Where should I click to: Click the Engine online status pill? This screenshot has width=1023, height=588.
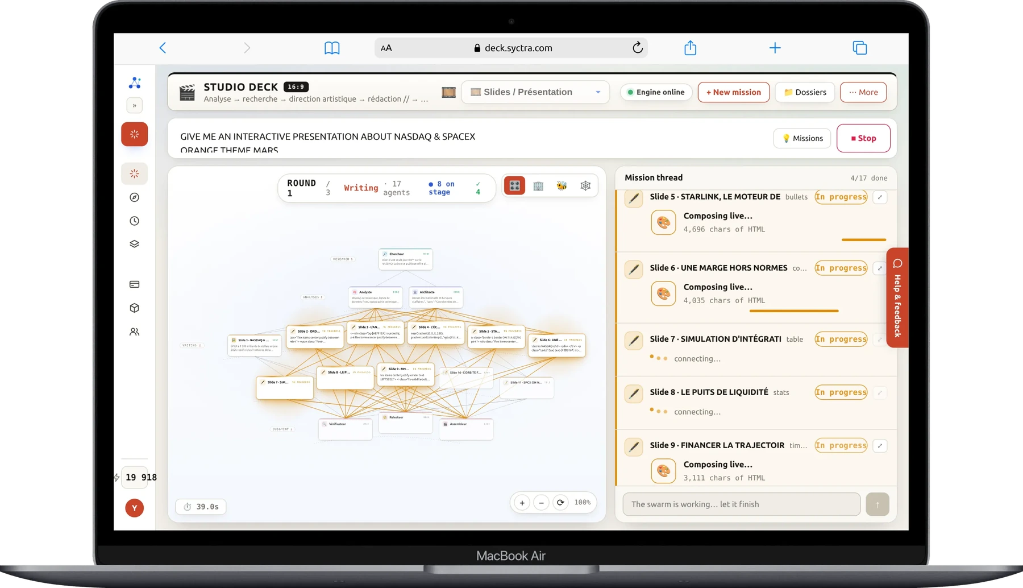656,92
